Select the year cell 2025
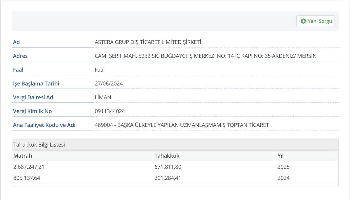This screenshot has width=350, height=200. (x=283, y=167)
